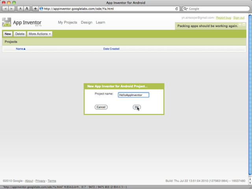
Task: Click the Projects section header text
Action: click(x=11, y=42)
